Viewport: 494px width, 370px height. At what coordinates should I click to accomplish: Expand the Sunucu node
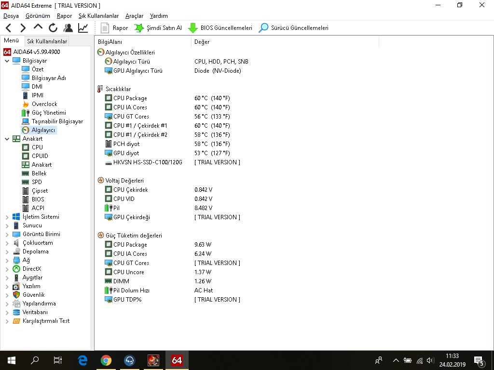[x=7, y=225]
